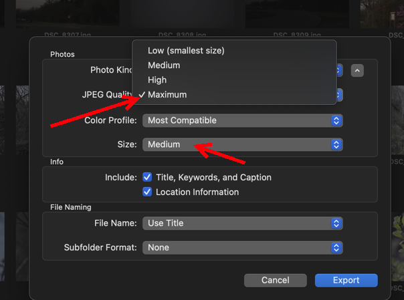Uncheck Title, Keywords, and Caption
The image size is (404, 300).
pyautogui.click(x=148, y=178)
